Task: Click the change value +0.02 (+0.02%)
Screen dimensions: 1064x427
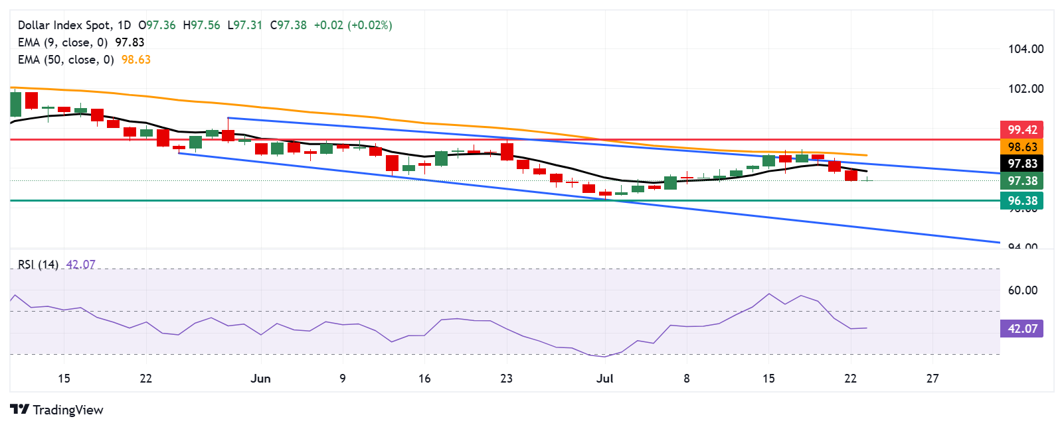Action: 353,25
